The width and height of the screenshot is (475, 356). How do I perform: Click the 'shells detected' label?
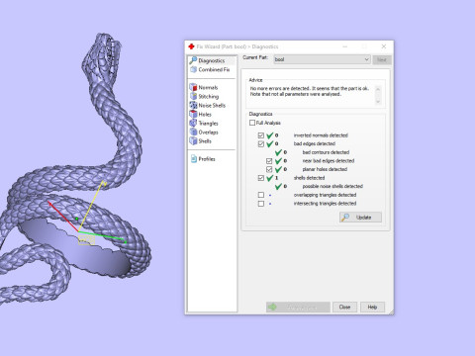click(309, 178)
